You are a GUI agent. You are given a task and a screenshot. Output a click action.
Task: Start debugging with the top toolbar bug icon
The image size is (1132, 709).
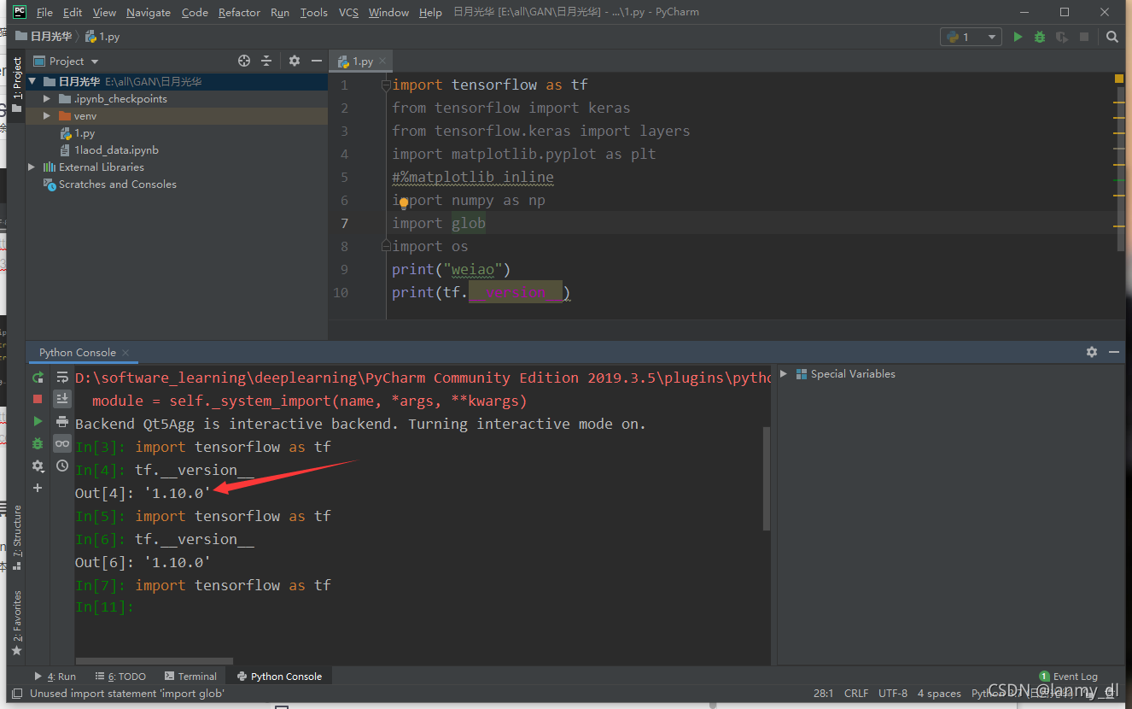coord(1039,37)
